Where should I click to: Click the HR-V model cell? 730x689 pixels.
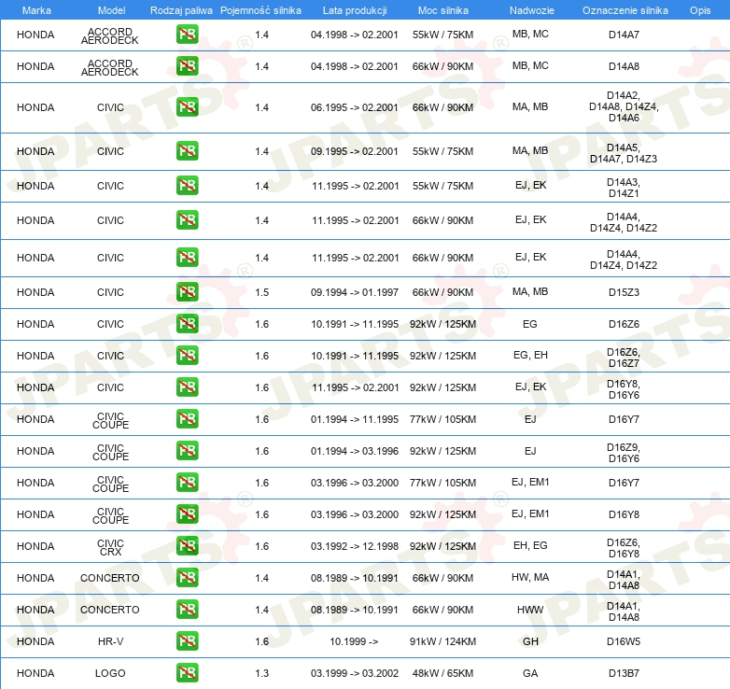110,641
